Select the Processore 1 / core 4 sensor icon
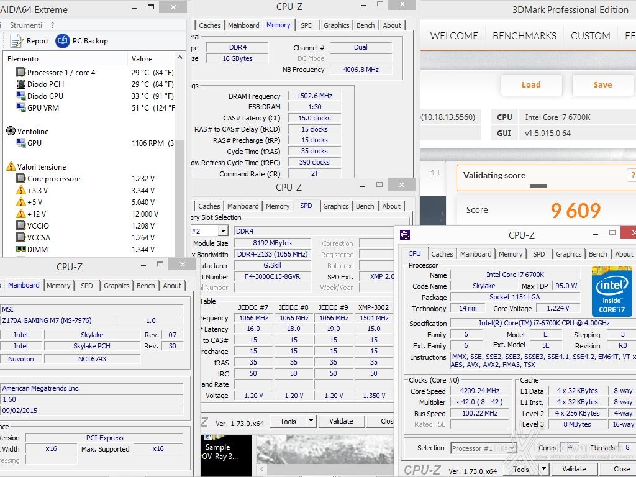 point(20,72)
